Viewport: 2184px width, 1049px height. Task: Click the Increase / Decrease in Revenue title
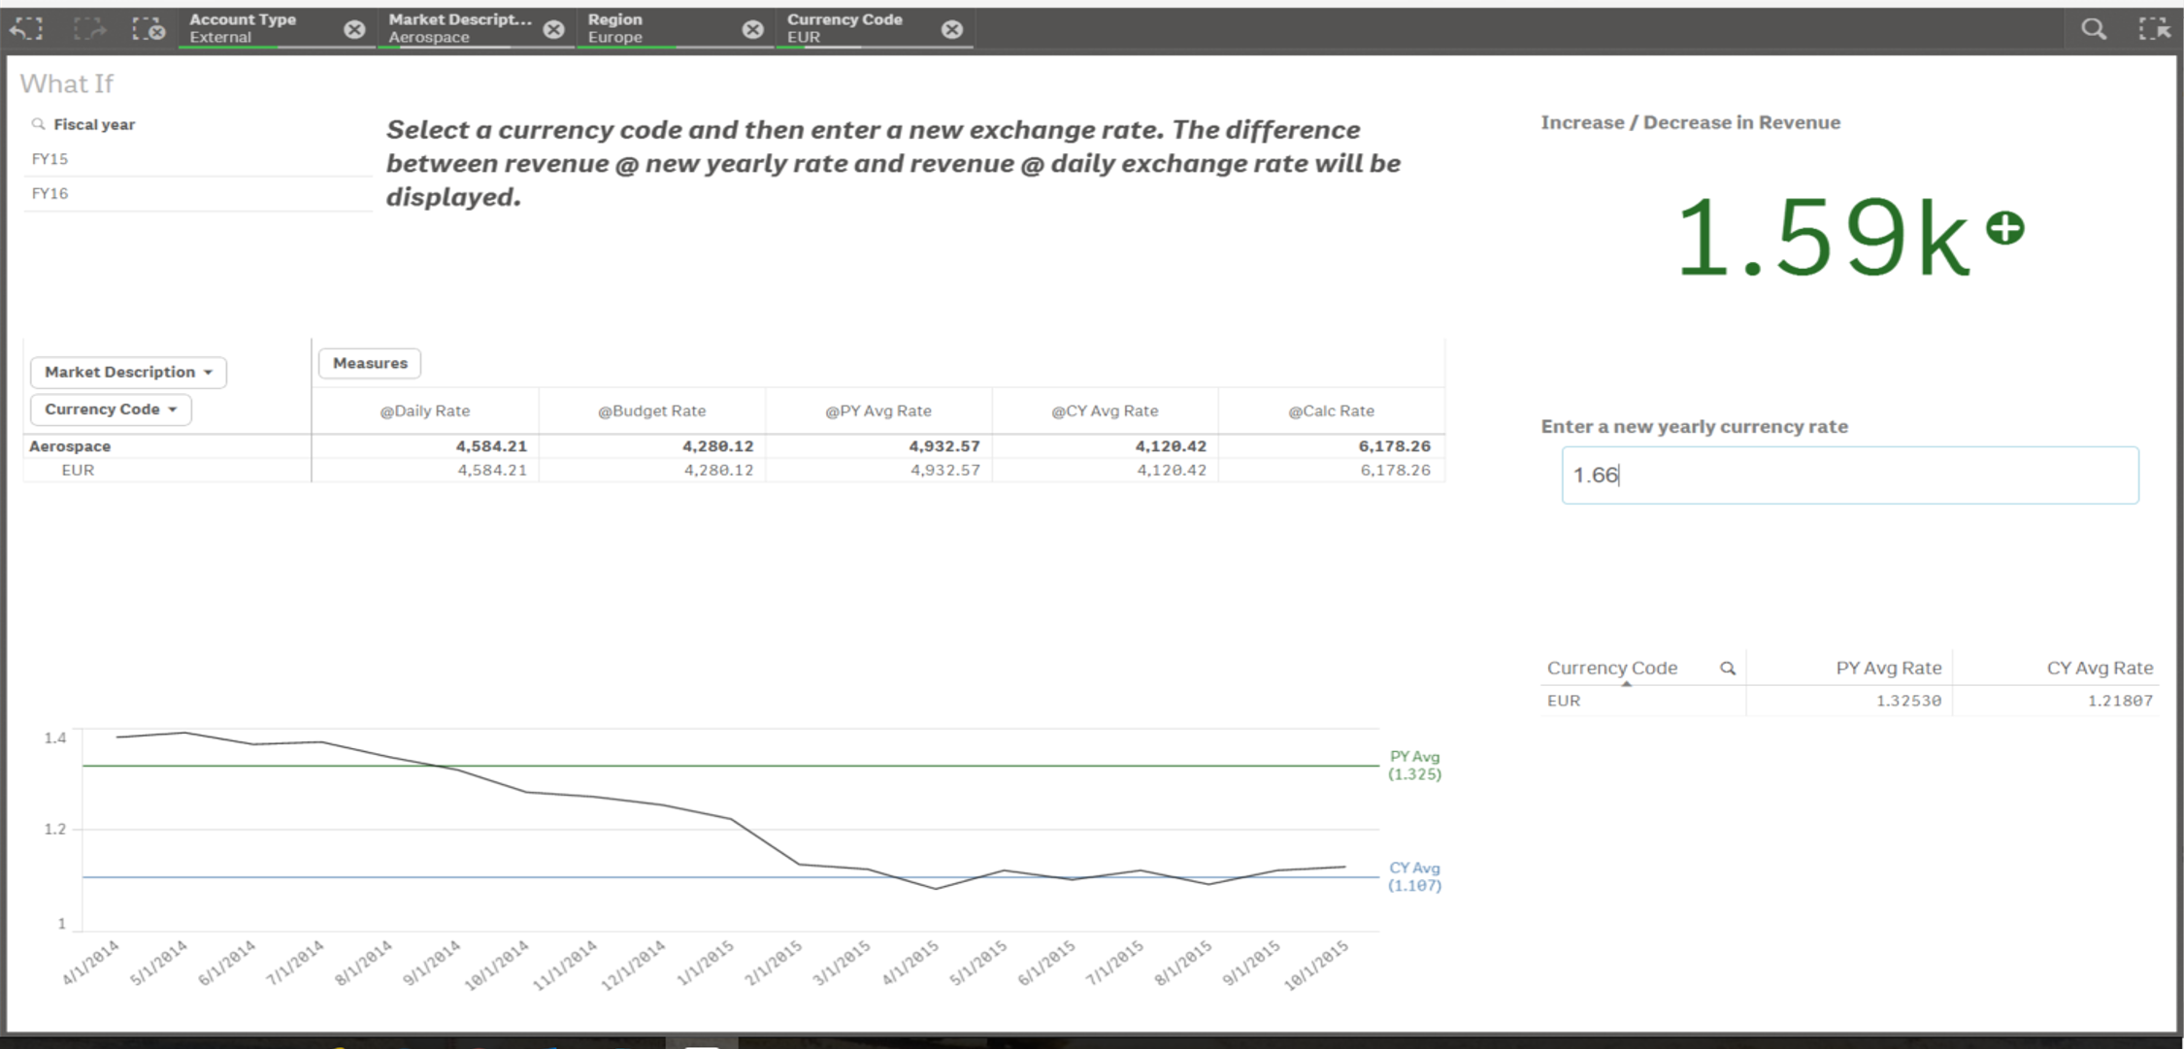(1690, 122)
